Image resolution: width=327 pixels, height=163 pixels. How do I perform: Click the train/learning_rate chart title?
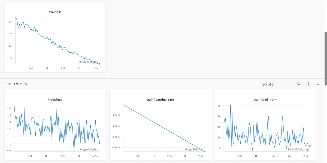point(160,100)
